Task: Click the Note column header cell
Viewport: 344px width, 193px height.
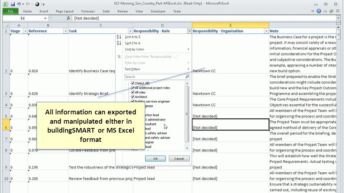Action: tap(303, 31)
